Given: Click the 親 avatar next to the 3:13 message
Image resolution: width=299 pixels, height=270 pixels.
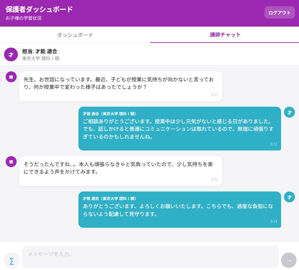Looking at the screenshot, I should click(x=11, y=162).
